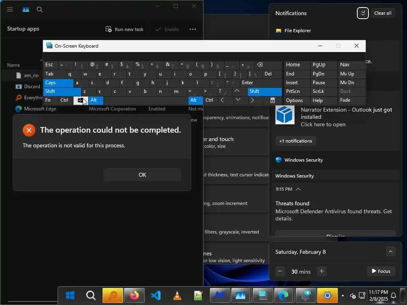
Task: Collapse the calendar with the chevron beside the date
Action: tap(390, 251)
